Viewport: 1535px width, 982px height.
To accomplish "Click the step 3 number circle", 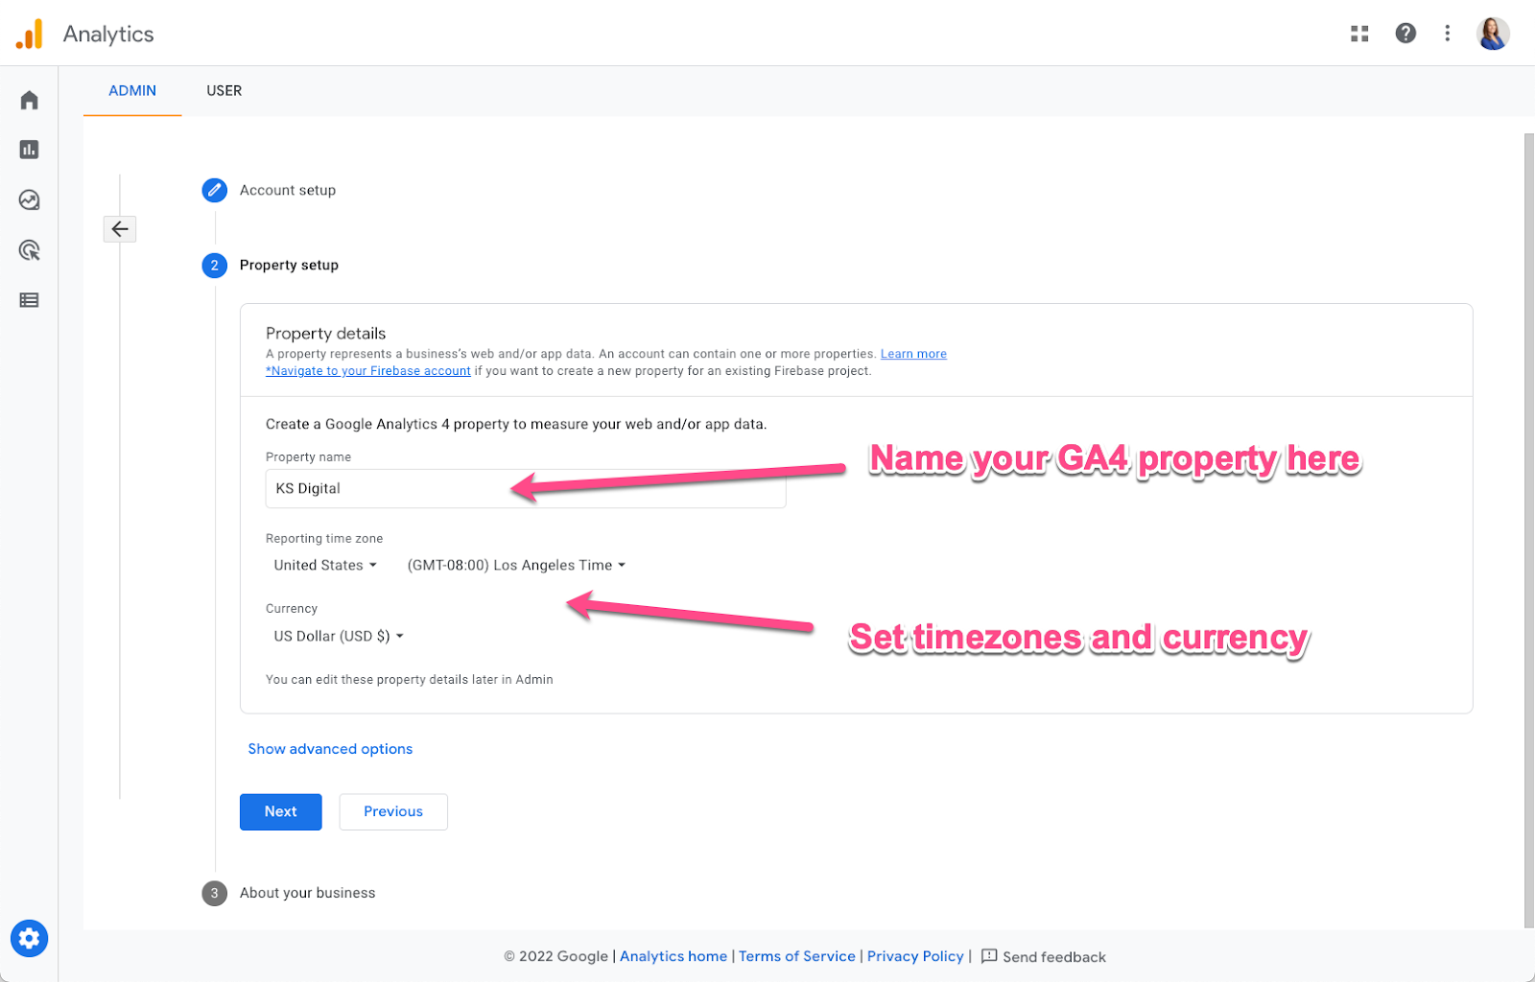I will pyautogui.click(x=214, y=893).
